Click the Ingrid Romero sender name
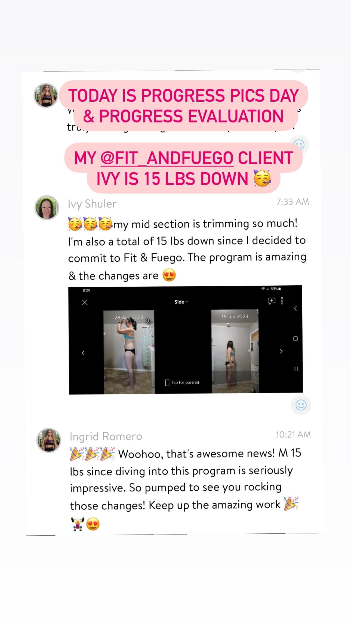Viewport: 351px width, 625px height. (106, 436)
